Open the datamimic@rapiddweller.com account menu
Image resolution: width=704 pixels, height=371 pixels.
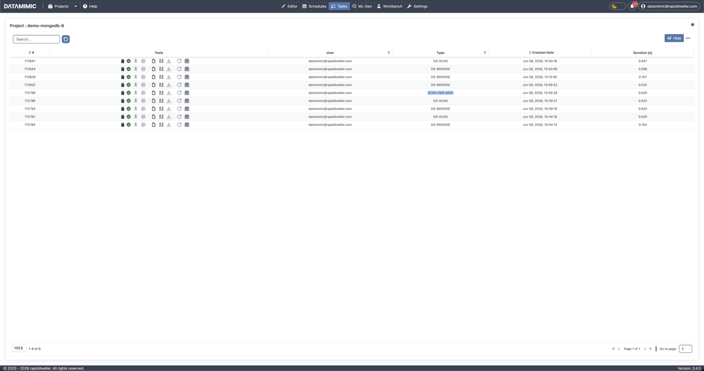[x=669, y=6]
